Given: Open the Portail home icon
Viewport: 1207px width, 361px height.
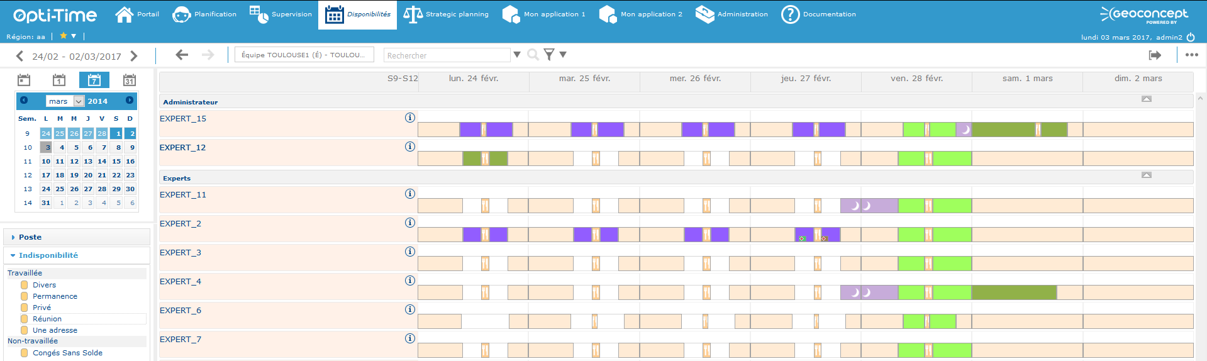Looking at the screenshot, I should click(125, 14).
